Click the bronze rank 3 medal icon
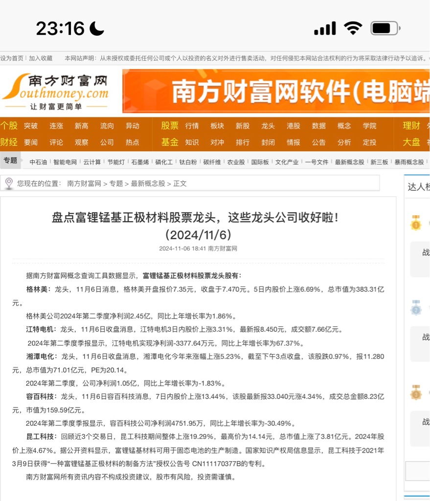 (416, 393)
